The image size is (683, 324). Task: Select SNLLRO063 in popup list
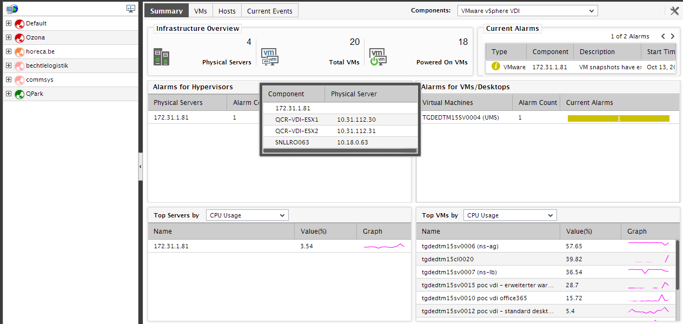tap(292, 142)
